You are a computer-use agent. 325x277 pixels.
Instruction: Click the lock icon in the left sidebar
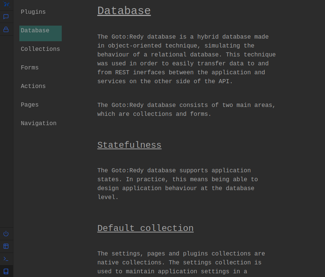click(x=6, y=29)
